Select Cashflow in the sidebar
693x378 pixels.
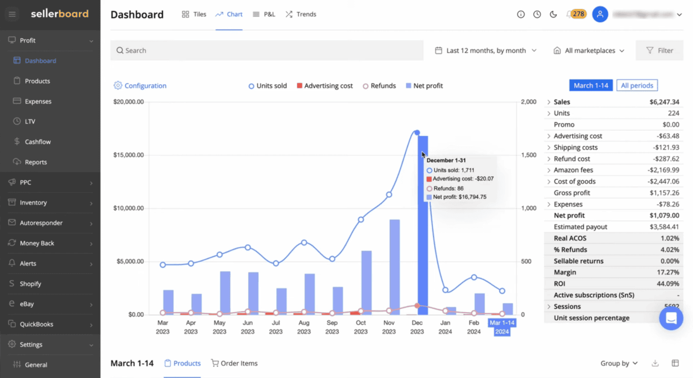point(38,141)
